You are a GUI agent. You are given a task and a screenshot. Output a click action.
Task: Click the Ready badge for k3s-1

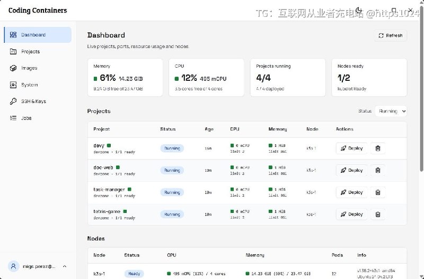tap(134, 274)
